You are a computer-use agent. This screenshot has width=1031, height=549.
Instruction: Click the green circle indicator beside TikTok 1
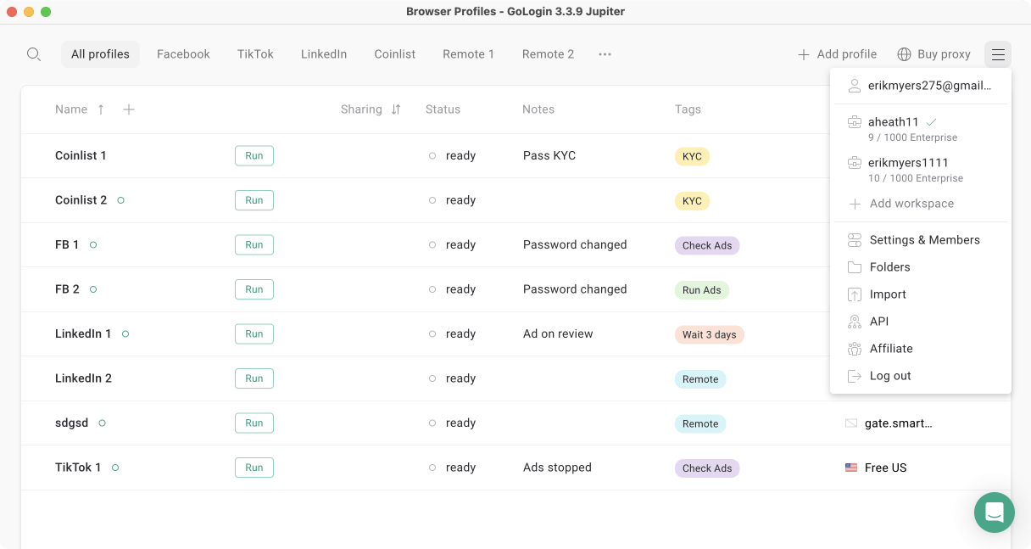point(115,468)
